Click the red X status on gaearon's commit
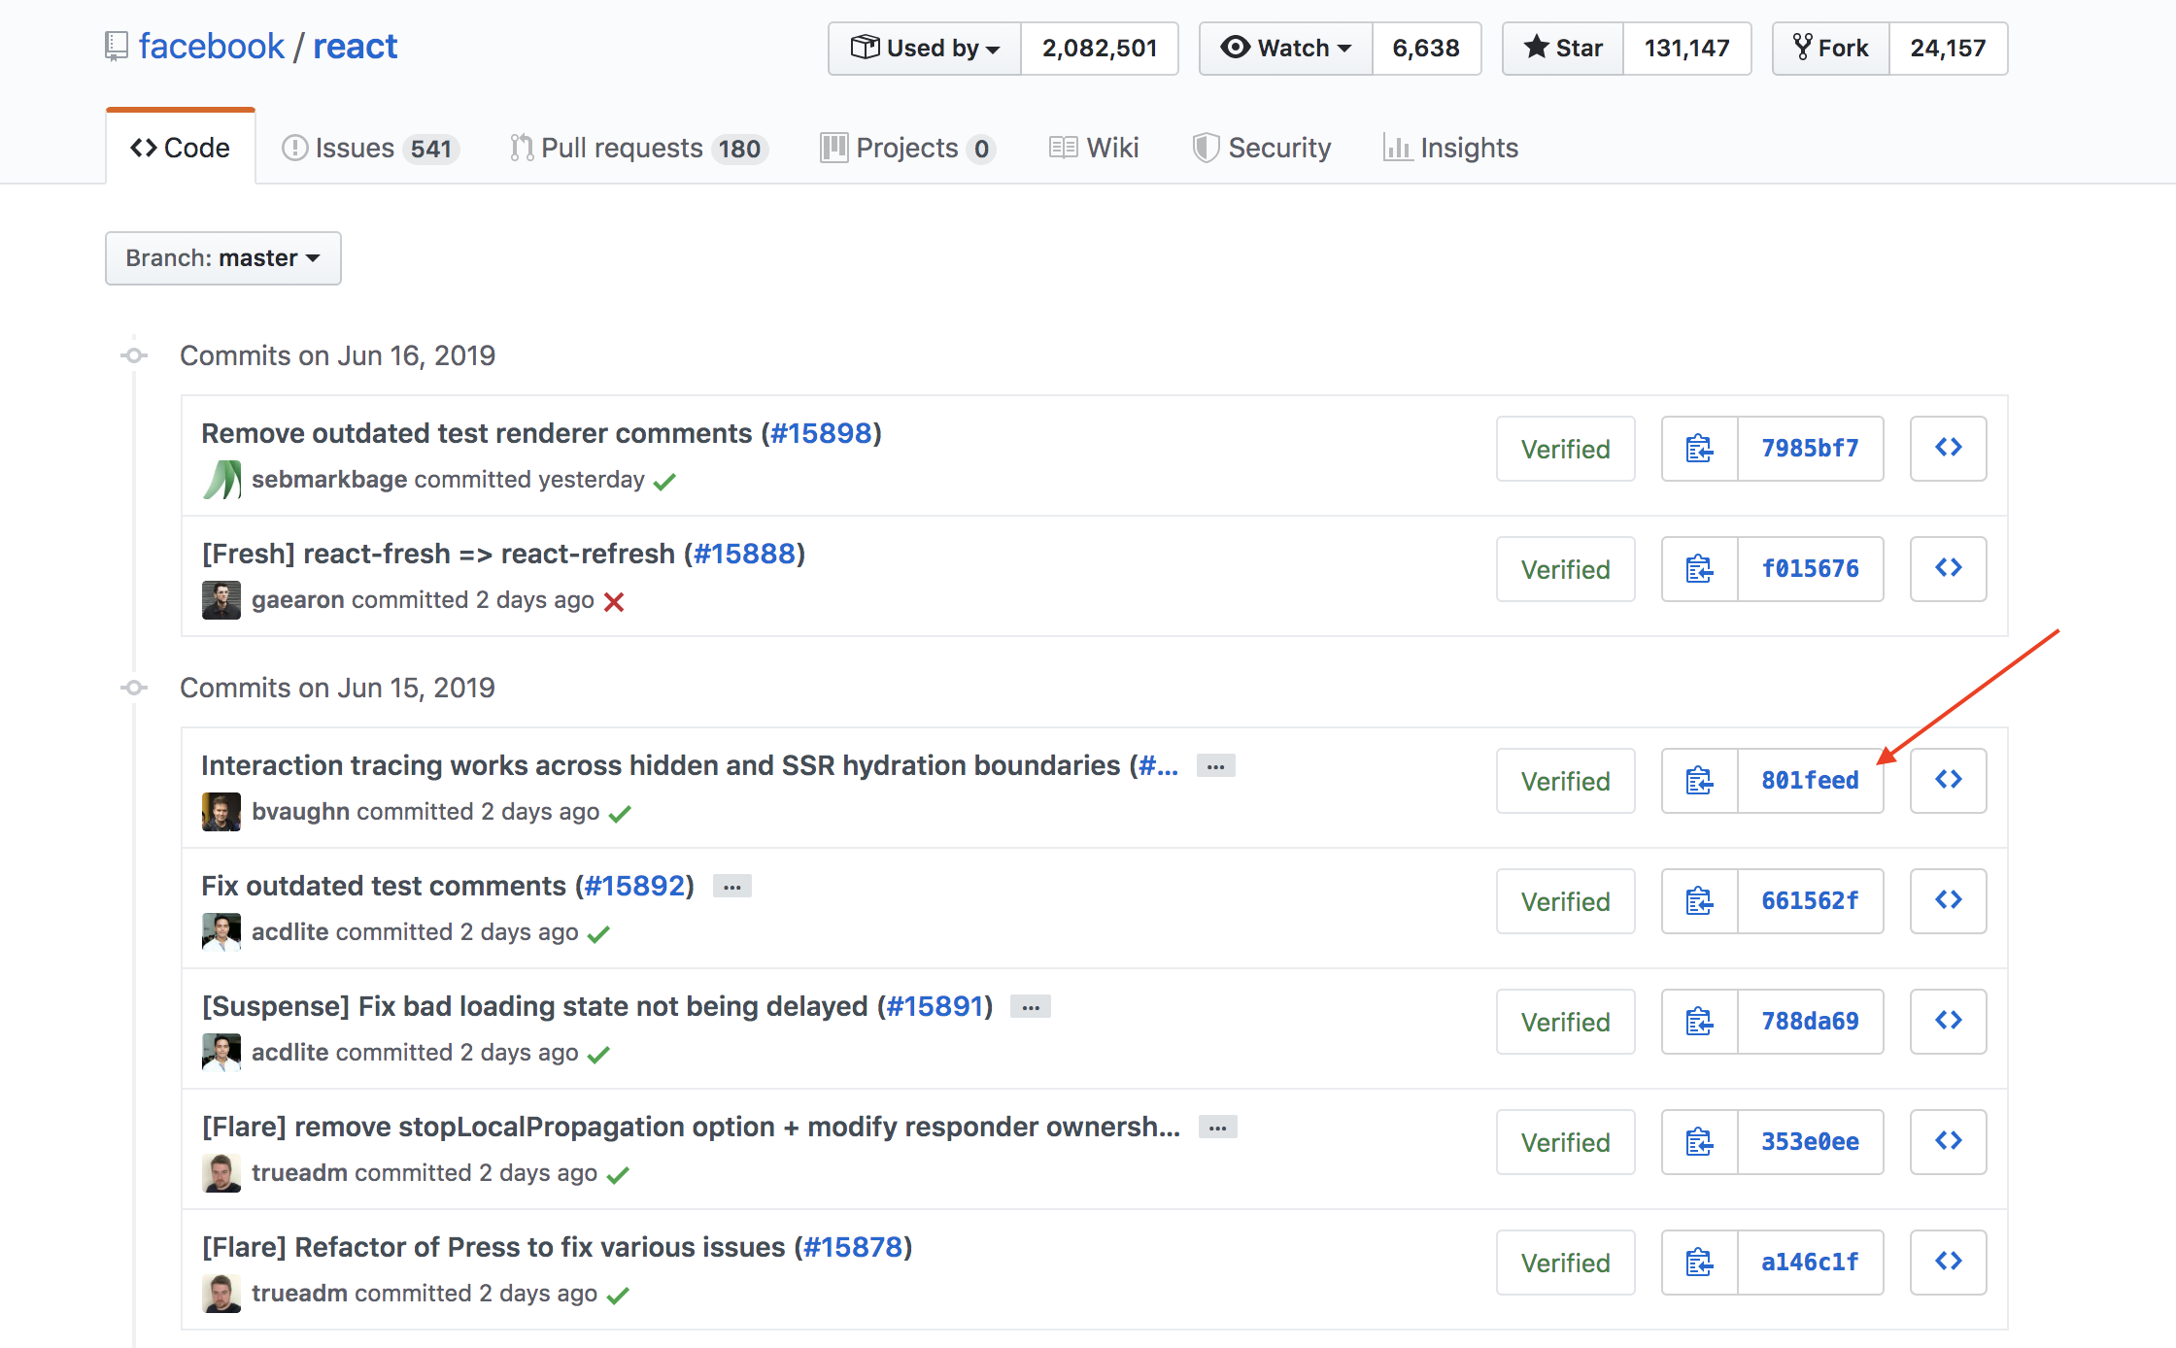This screenshot has height=1348, width=2176. [613, 602]
